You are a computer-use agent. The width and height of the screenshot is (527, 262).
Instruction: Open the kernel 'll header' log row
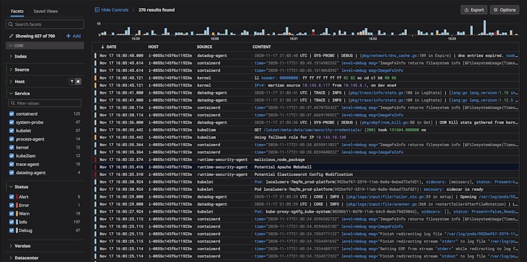pyautogui.click(x=306, y=78)
